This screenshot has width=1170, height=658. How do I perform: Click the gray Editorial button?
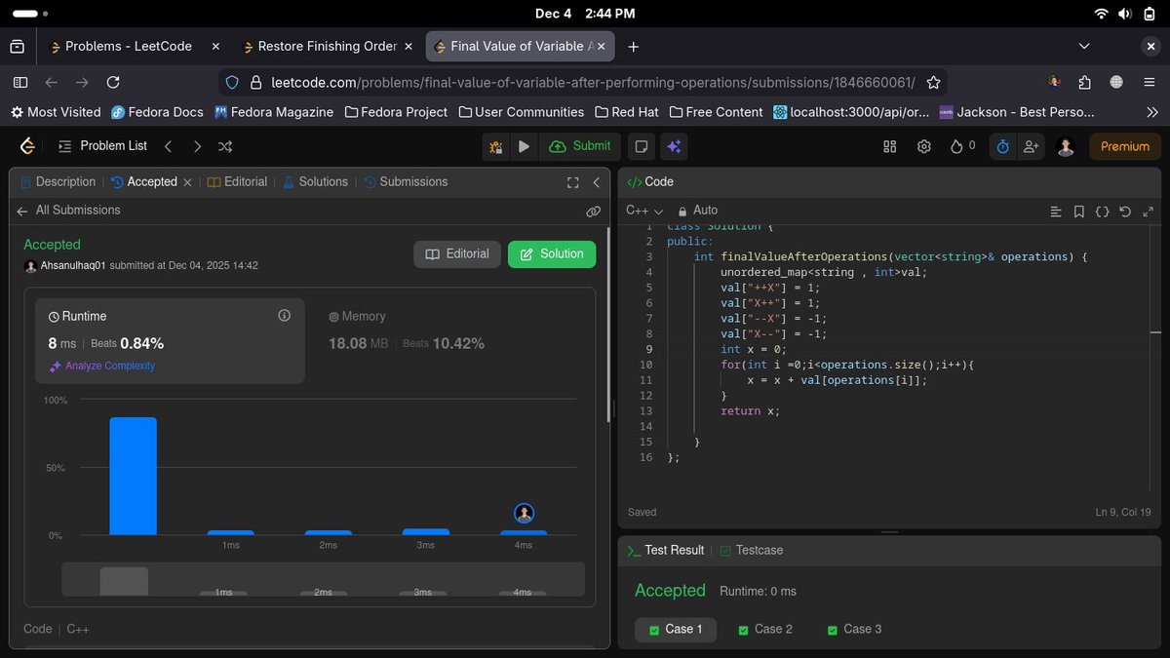457,254
